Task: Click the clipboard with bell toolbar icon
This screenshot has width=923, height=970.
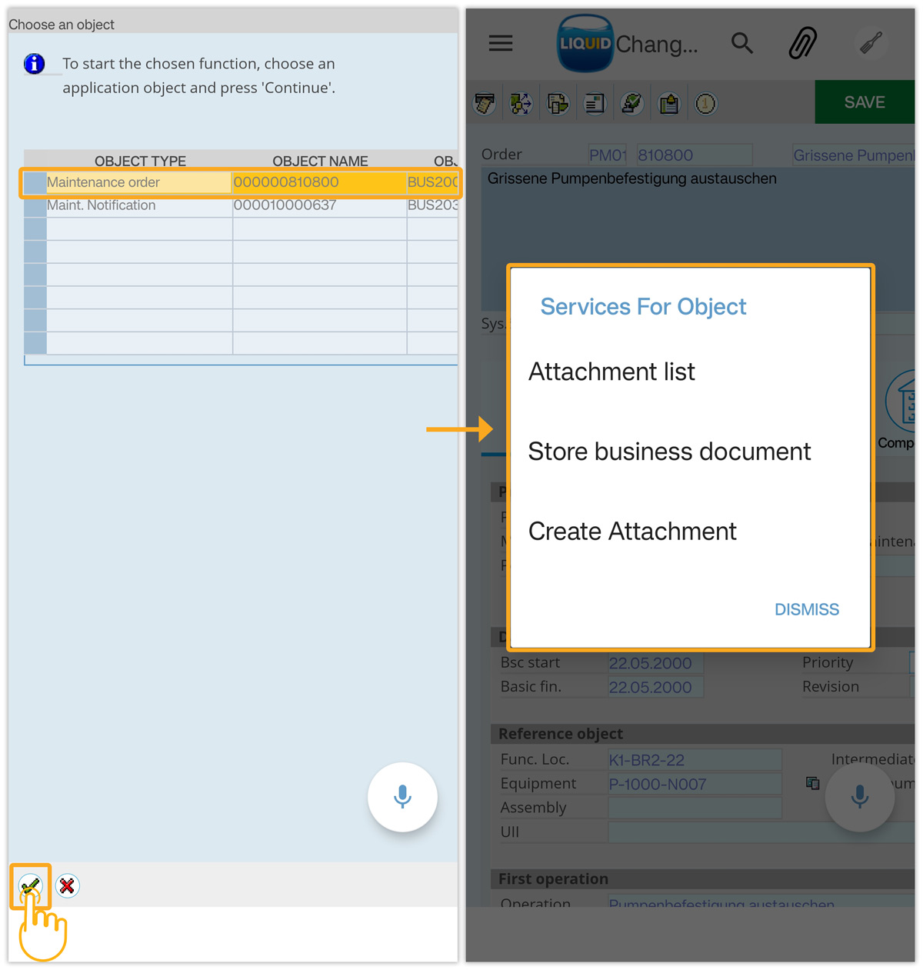Action: coord(668,103)
